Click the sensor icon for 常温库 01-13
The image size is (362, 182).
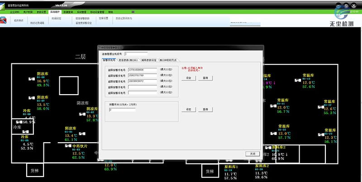click(296, 81)
